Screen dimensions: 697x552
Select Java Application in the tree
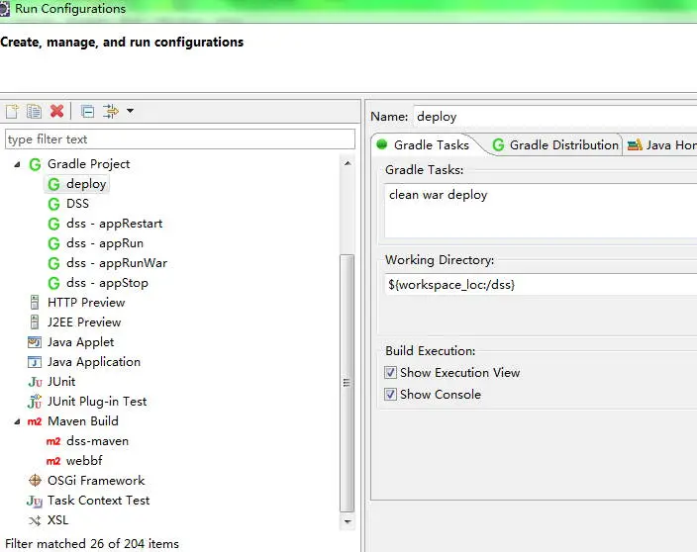[x=94, y=362]
